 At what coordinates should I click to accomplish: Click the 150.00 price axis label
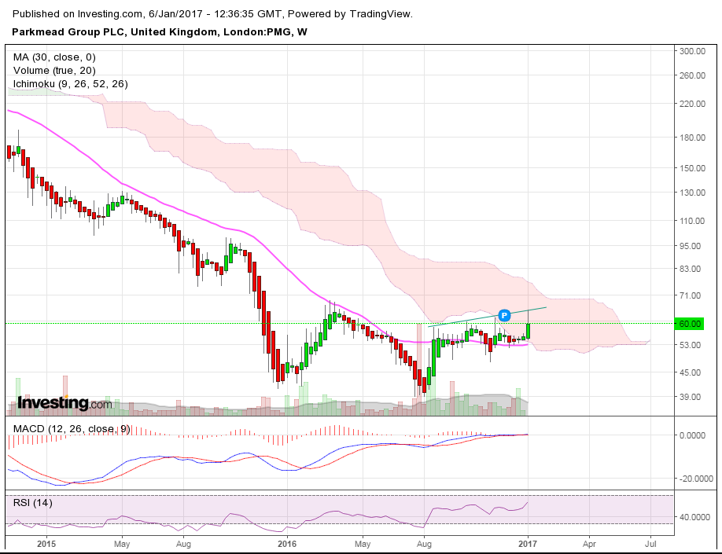point(692,168)
